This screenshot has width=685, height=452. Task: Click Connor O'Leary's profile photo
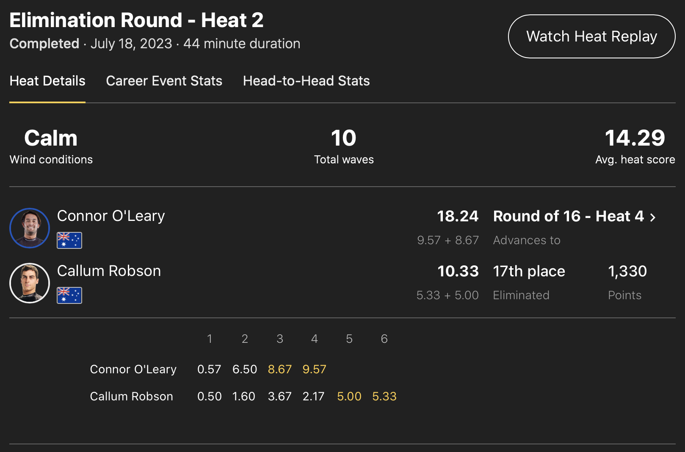[x=30, y=228]
